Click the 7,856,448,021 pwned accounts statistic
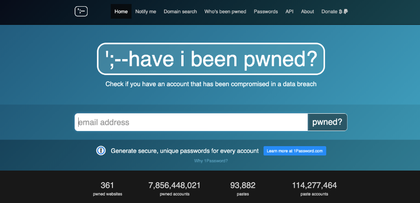This screenshot has height=203, width=420. click(174, 188)
